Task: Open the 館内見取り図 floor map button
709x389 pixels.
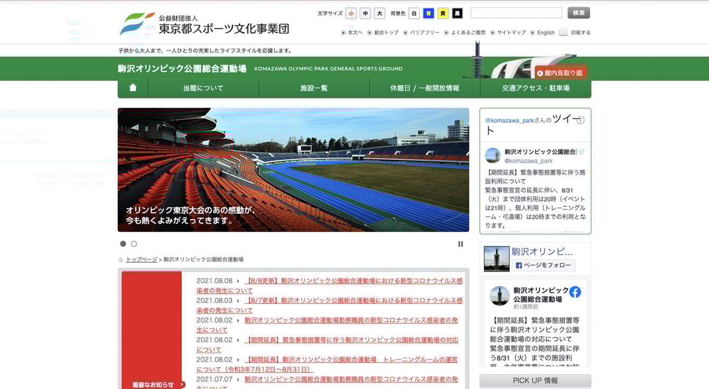Action: click(x=560, y=73)
